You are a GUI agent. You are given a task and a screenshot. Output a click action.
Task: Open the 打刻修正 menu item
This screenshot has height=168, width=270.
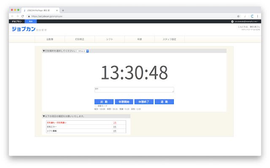(80, 39)
